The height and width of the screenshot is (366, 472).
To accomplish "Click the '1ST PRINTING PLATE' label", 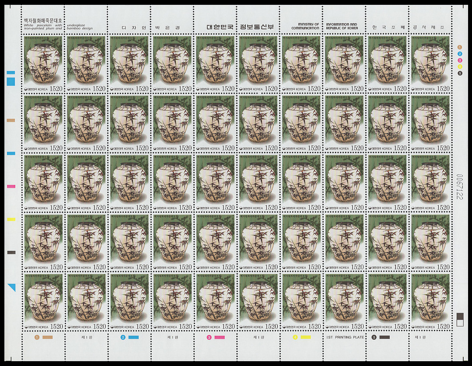I will pyautogui.click(x=345, y=338).
